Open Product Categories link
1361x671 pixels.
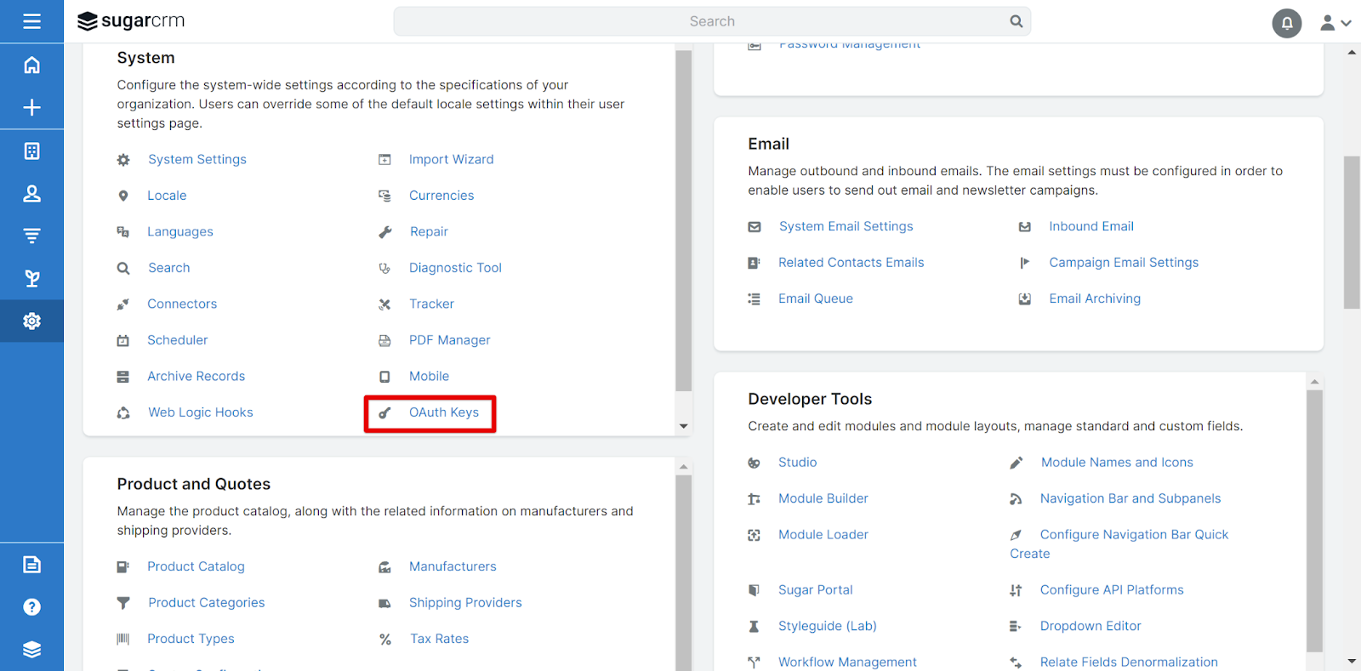click(x=207, y=603)
